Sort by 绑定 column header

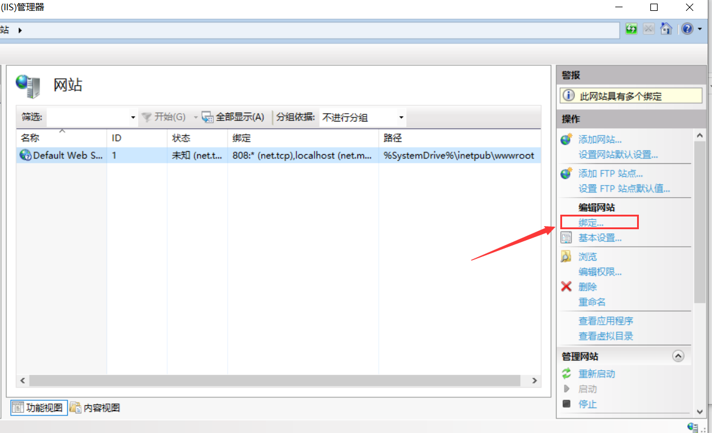pyautogui.click(x=303, y=138)
